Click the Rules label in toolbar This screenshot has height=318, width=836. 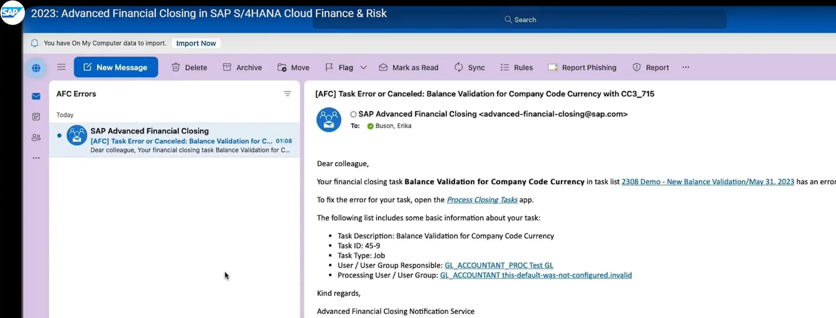point(523,67)
